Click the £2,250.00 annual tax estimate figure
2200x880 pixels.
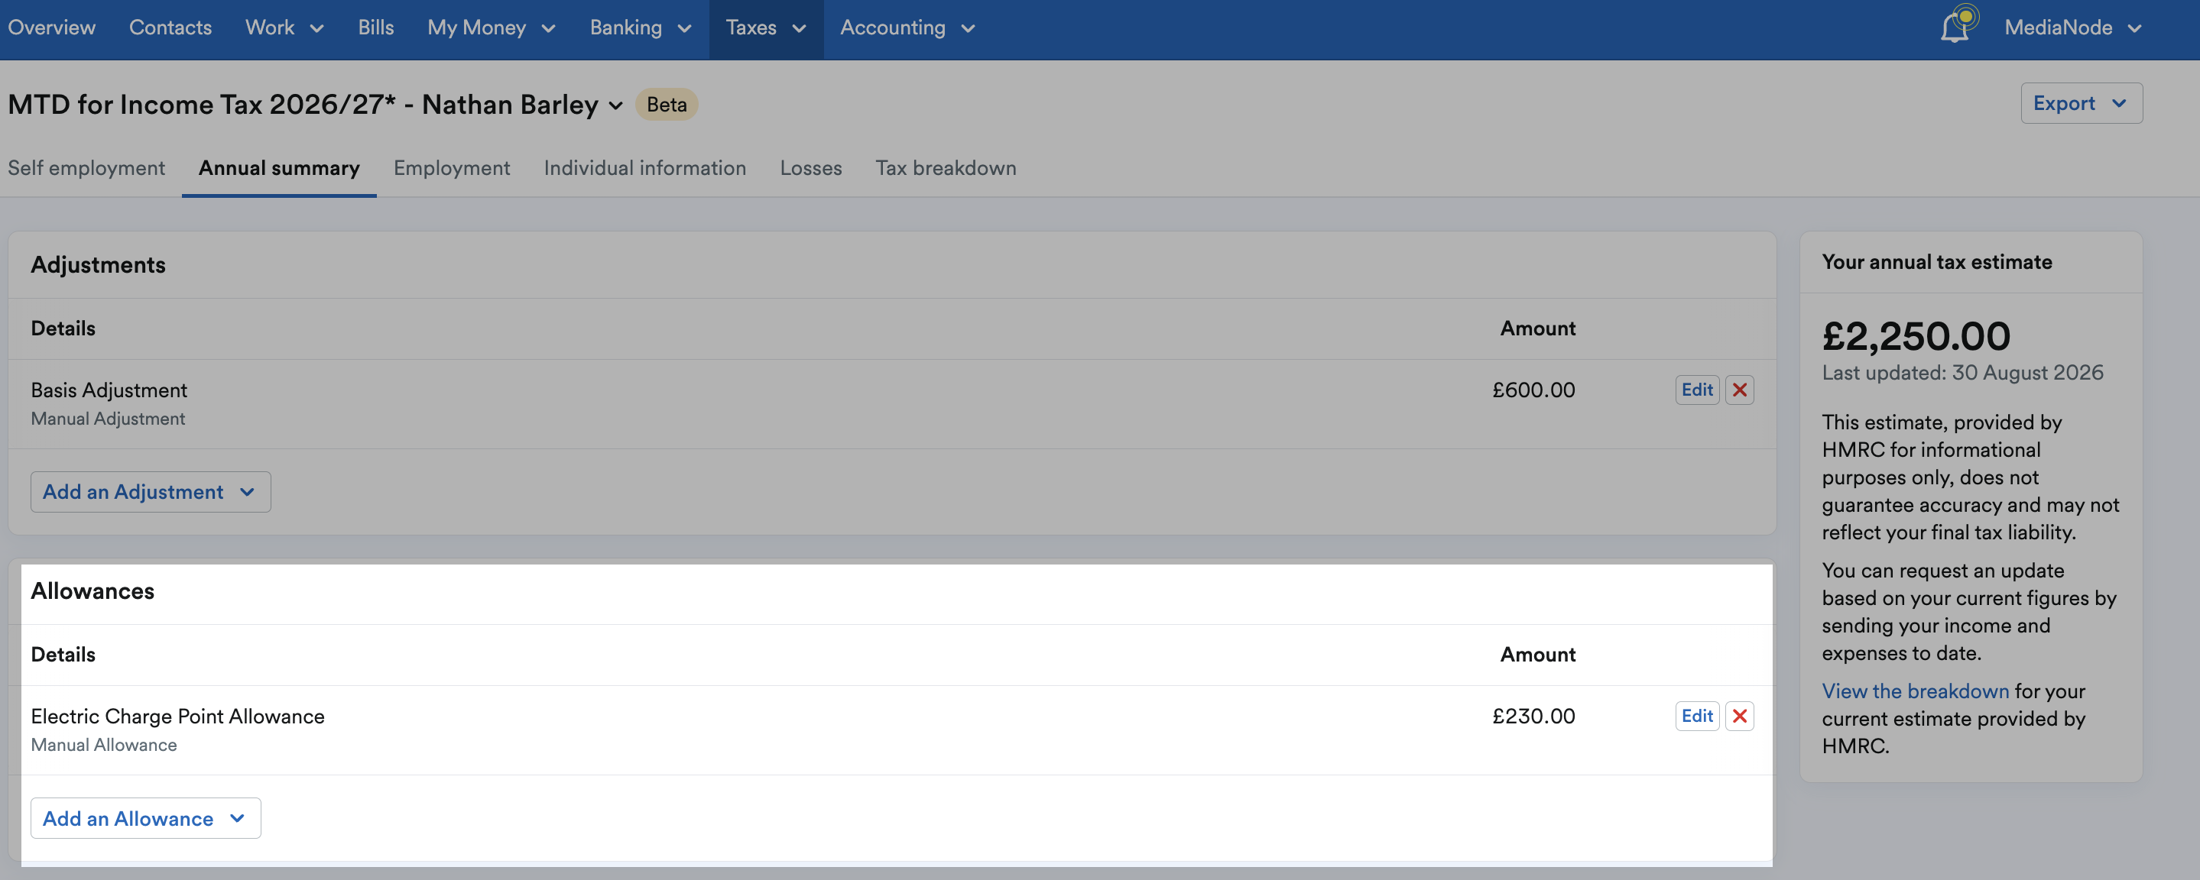(x=1916, y=336)
